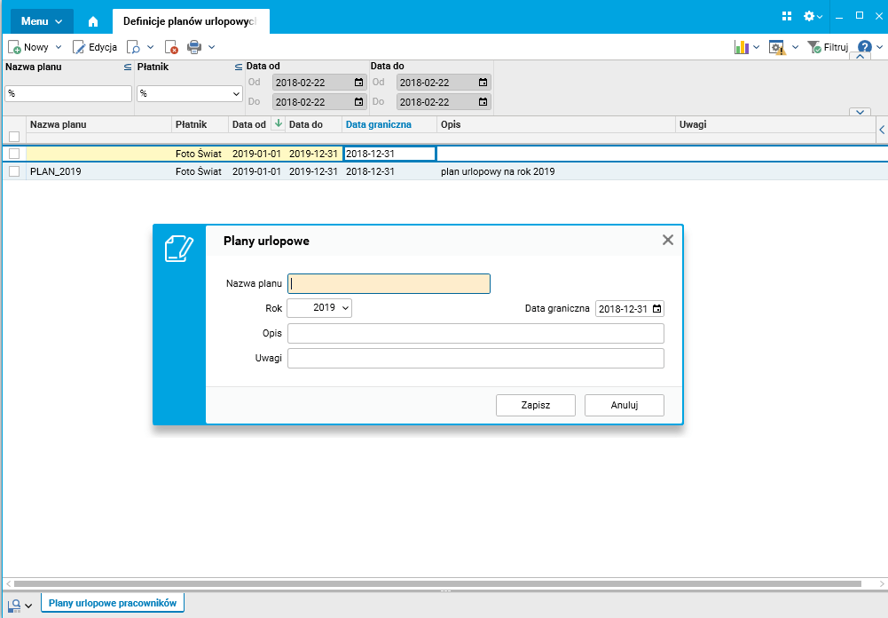The image size is (888, 618).
Task: Expand the preview icon dropdown arrow
Action: pyautogui.click(x=151, y=47)
